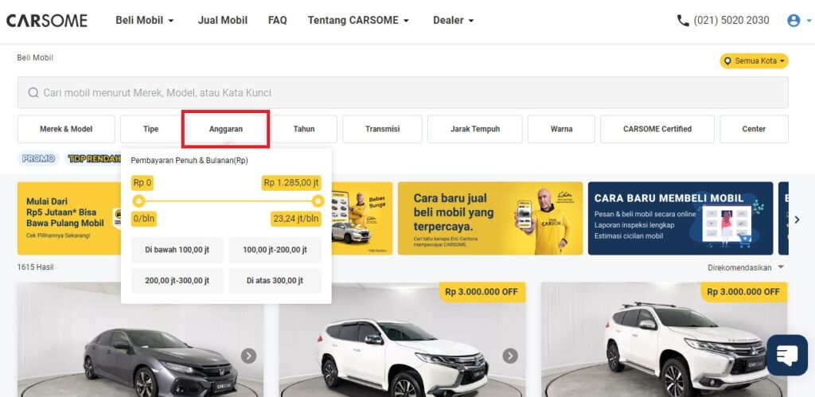This screenshot has height=397, width=815.
Task: Focus the car search input field
Action: point(403,92)
